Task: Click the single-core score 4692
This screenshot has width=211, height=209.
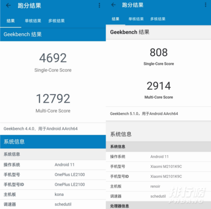Action: [53, 58]
